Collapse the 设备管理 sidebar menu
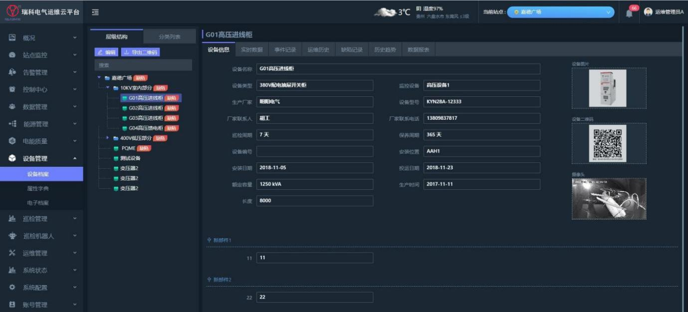This screenshot has height=312, width=688. click(x=75, y=159)
